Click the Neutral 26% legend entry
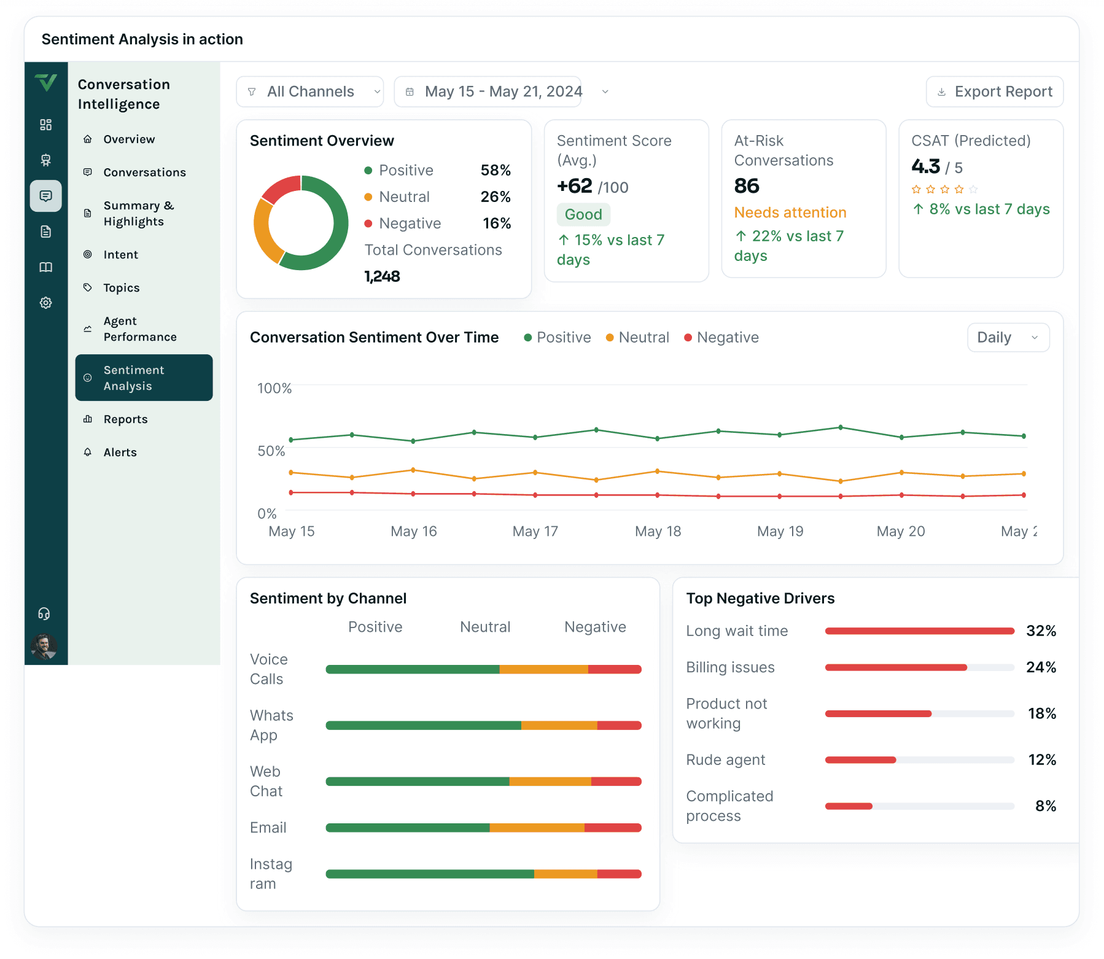 pyautogui.click(x=437, y=196)
